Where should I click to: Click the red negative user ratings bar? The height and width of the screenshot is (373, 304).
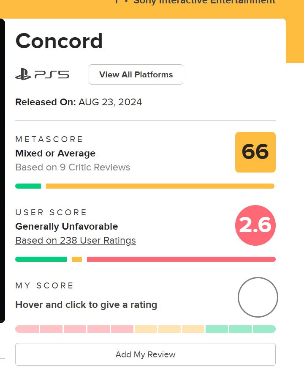(181, 259)
